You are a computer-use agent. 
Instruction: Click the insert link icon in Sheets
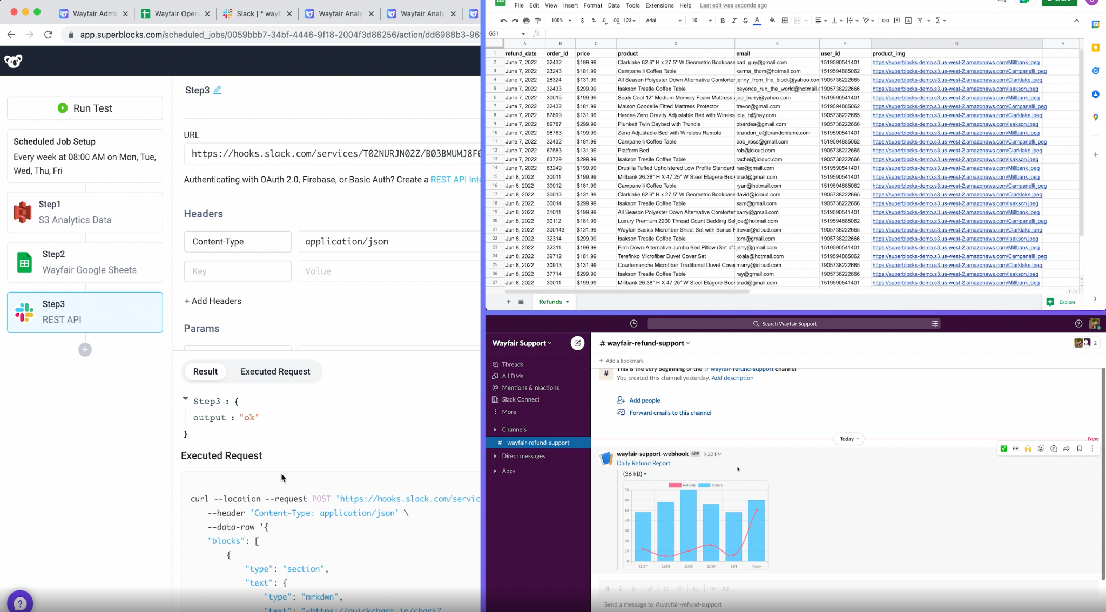885,21
